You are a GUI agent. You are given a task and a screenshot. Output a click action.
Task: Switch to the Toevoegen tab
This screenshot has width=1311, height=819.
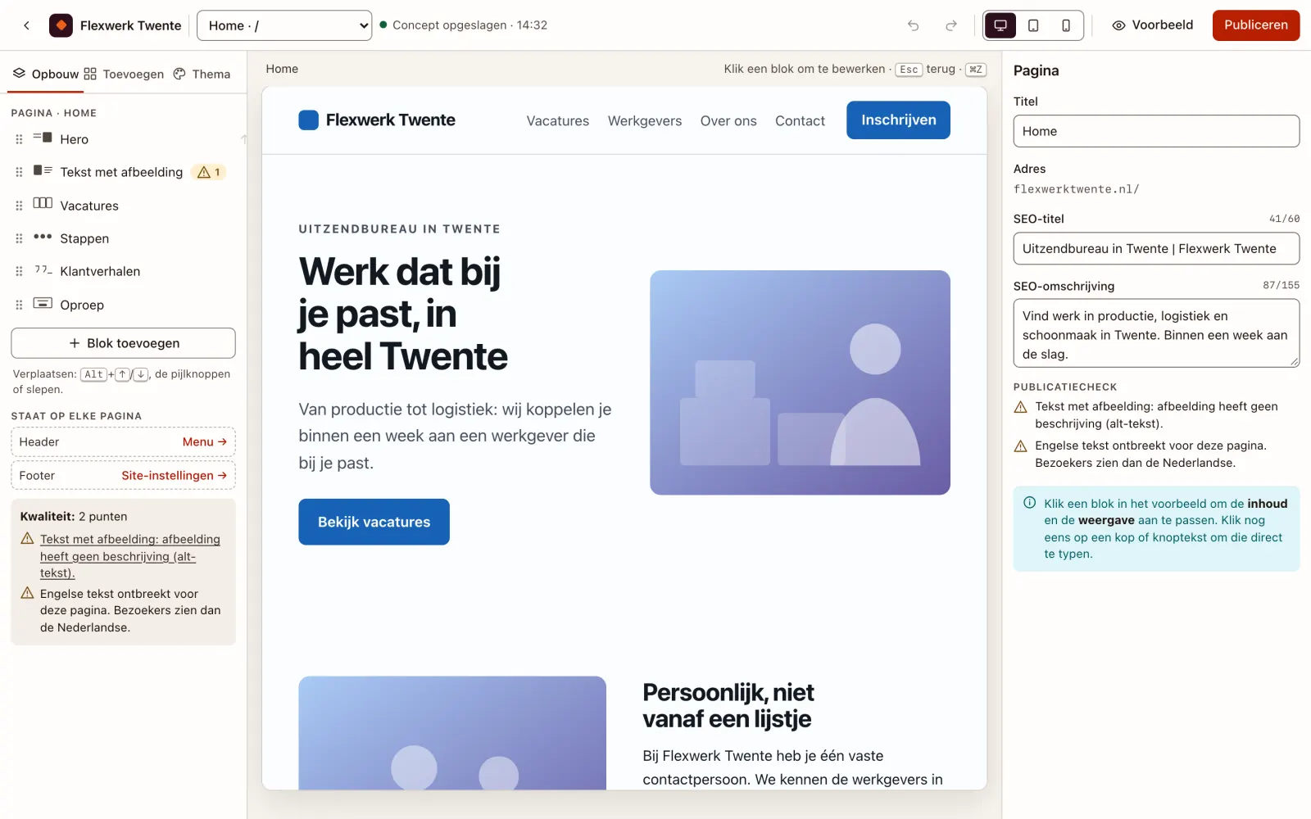(x=124, y=74)
